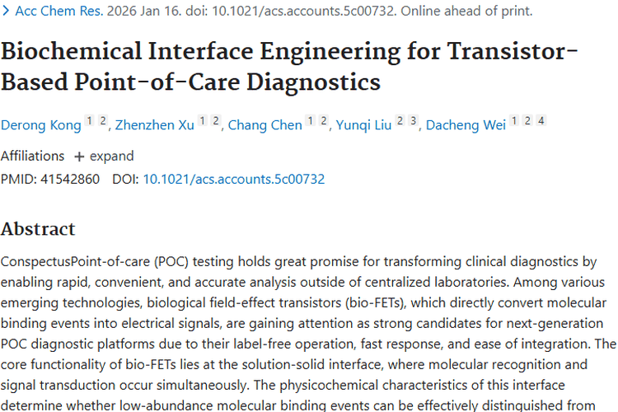Follow the DOI link beside the PMID
Image resolution: width=618 pixels, height=412 pixels.
point(234,179)
